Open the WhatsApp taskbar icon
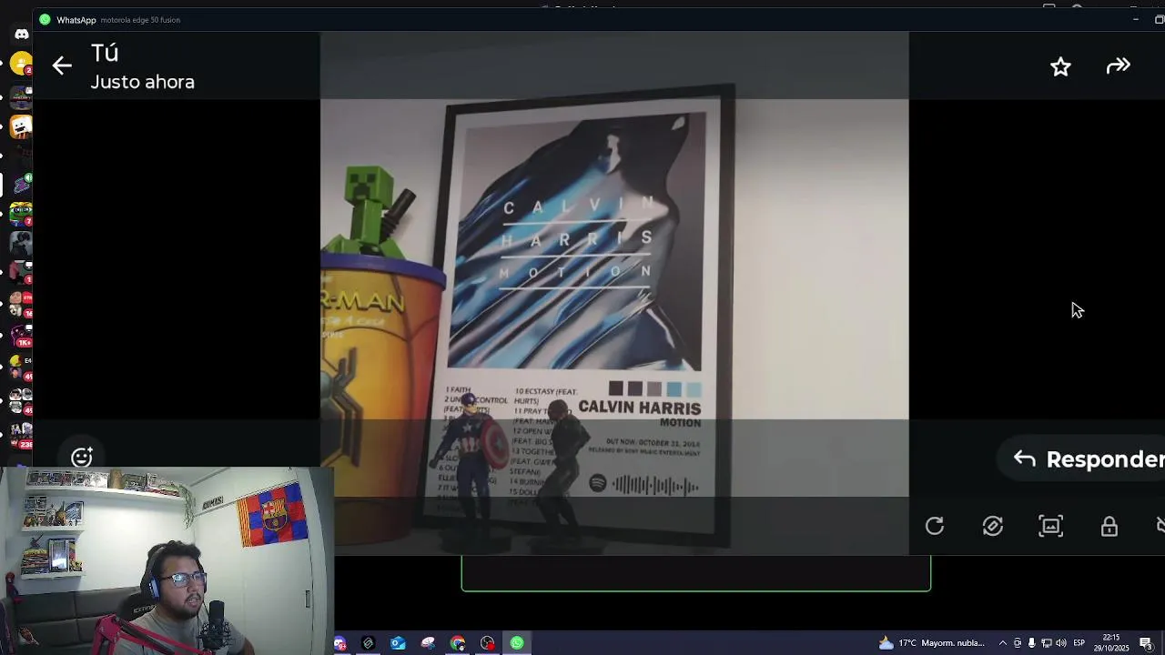The width and height of the screenshot is (1165, 655). coord(517,643)
